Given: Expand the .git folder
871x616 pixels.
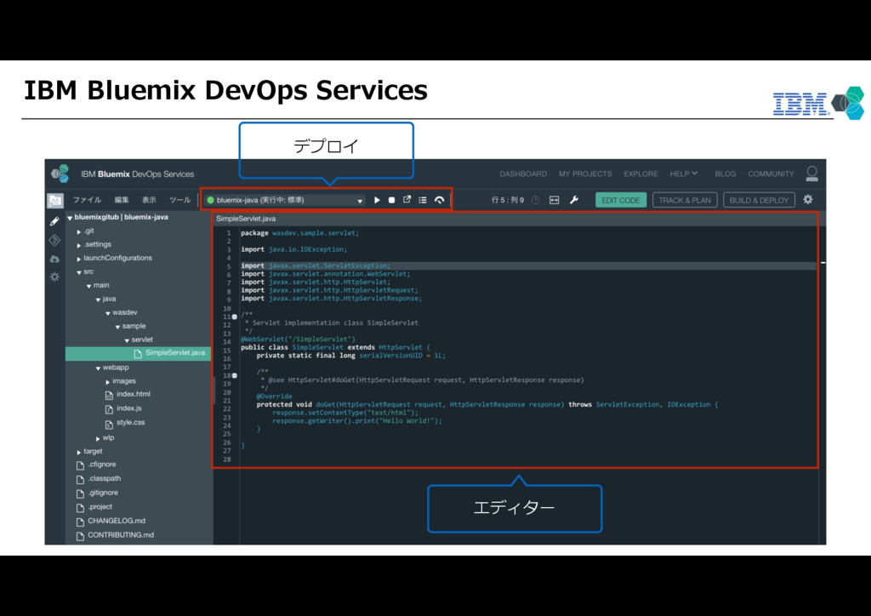Looking at the screenshot, I should [x=79, y=231].
